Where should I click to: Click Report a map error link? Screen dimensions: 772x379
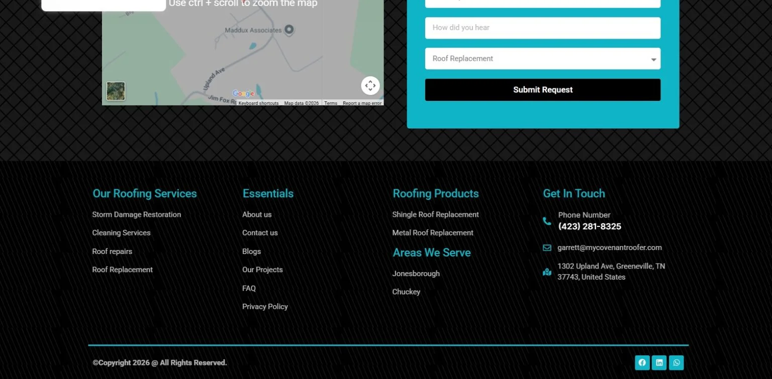[x=362, y=103]
